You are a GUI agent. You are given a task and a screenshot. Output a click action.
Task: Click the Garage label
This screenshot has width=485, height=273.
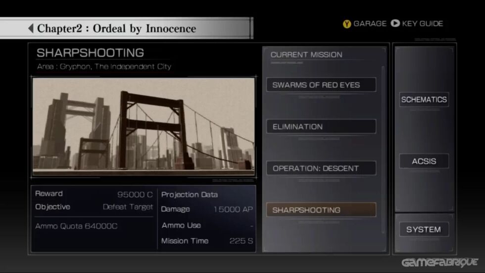click(370, 23)
